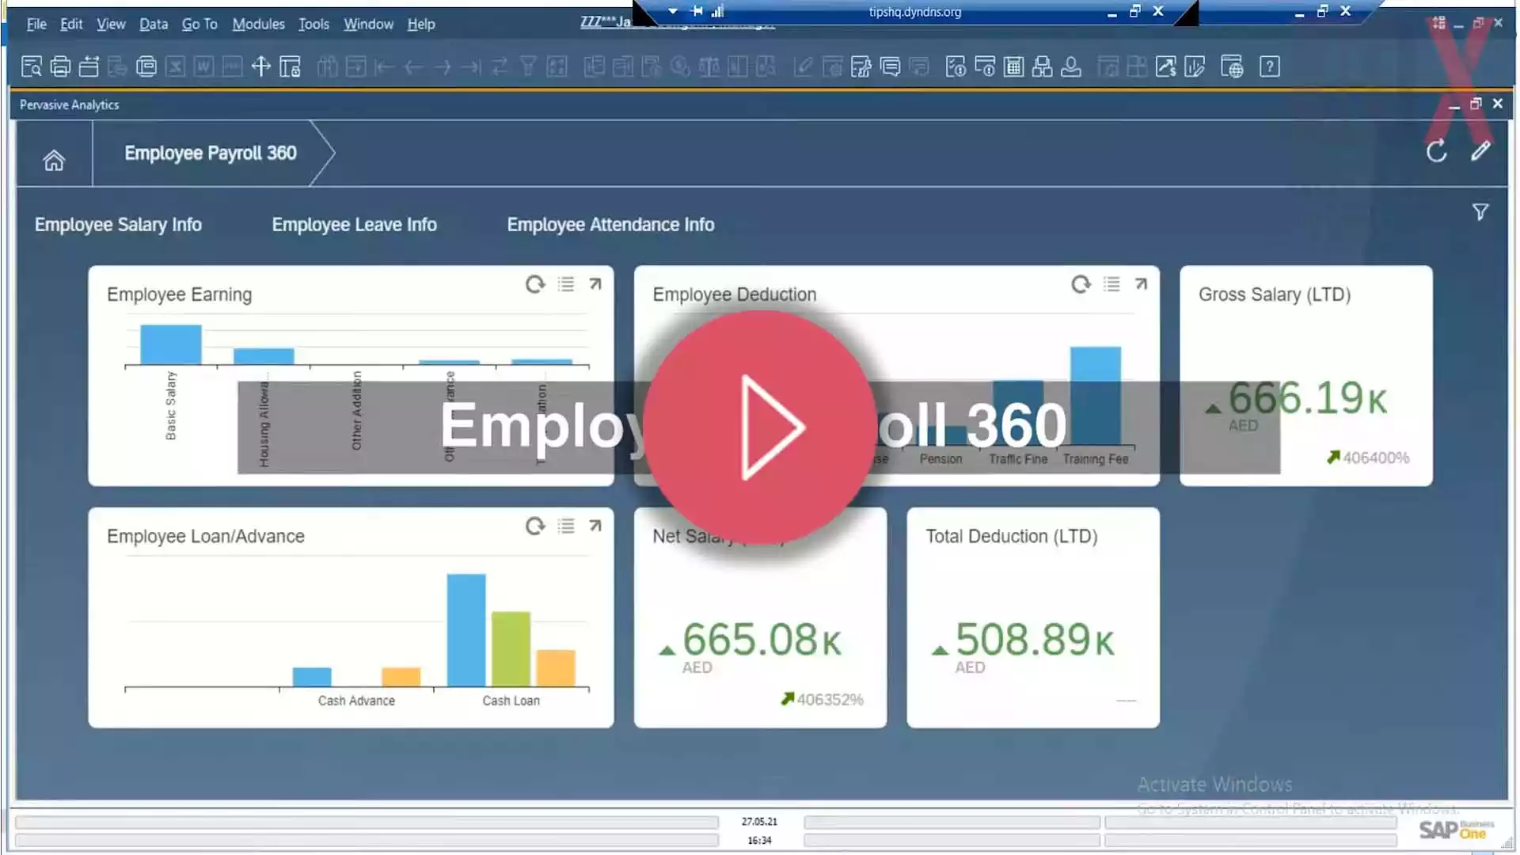This screenshot has height=855, width=1520.
Task: Open Print Preview from the toolbar
Action: point(31,66)
